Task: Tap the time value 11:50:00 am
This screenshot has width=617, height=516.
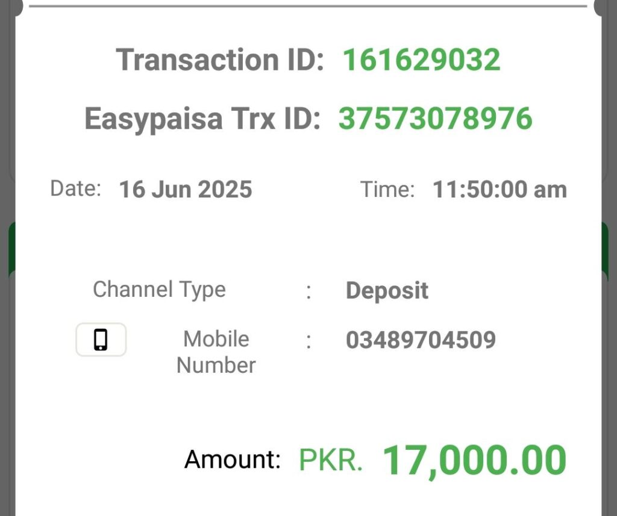Action: tap(500, 190)
